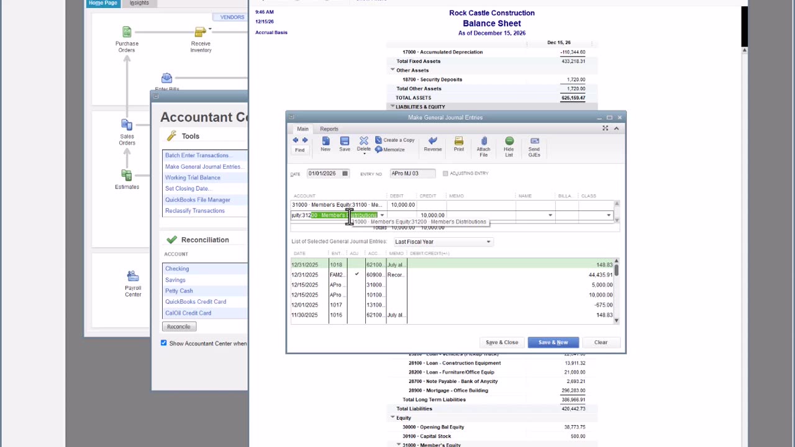Save the journal entry via toolbar
The image size is (795, 447).
(345, 144)
